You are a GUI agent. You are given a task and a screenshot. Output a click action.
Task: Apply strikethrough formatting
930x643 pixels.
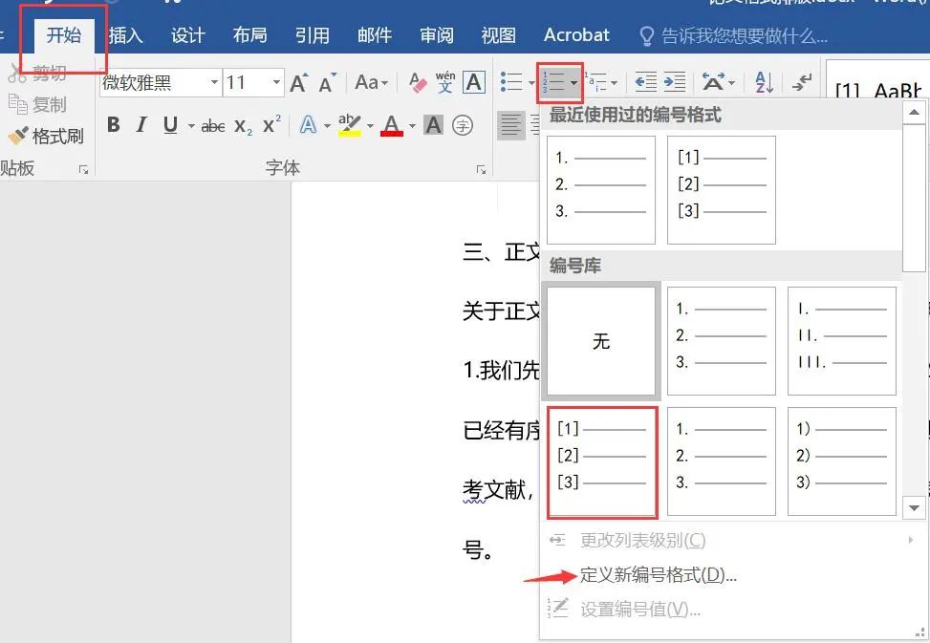click(x=213, y=125)
